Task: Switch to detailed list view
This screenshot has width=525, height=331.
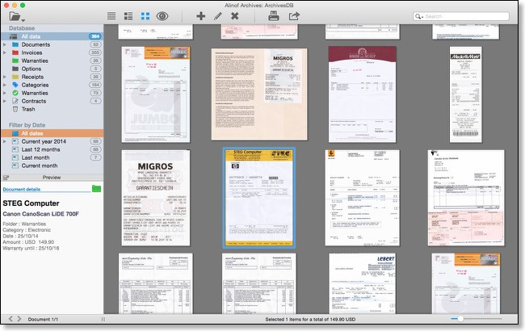Action: pos(128,15)
